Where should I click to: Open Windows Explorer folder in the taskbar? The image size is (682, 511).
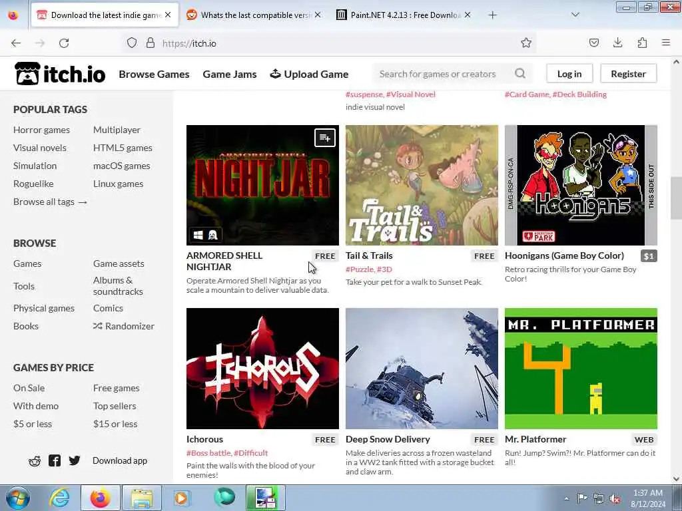pos(142,498)
